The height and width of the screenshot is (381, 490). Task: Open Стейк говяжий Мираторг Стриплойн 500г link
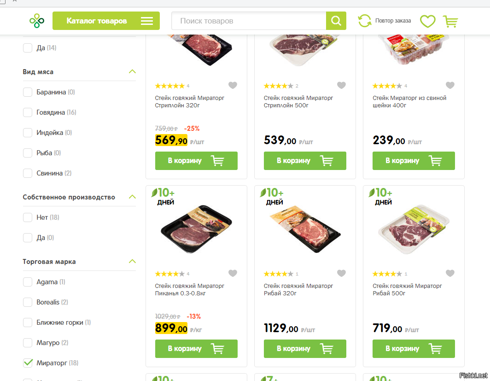(x=298, y=101)
